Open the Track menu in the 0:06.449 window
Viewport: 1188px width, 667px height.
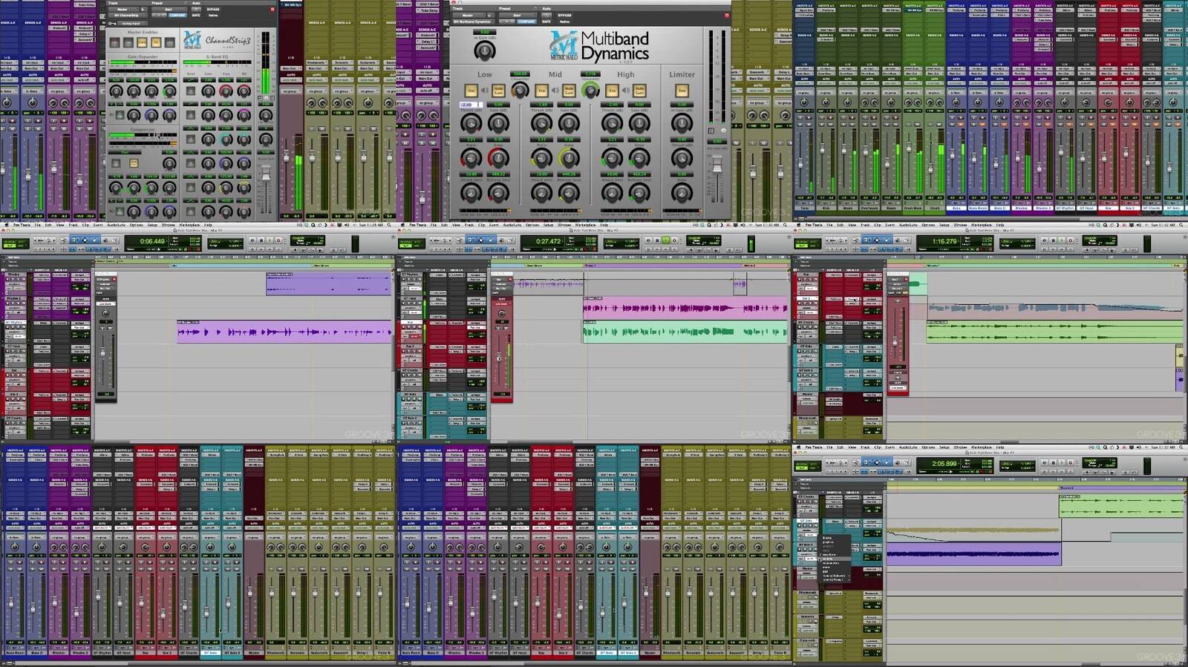click(x=73, y=225)
